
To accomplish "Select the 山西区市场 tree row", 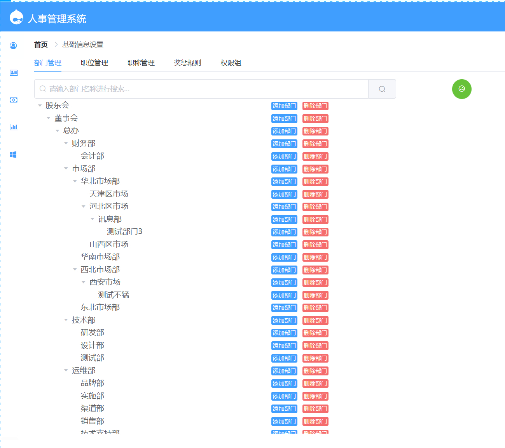I will [109, 244].
